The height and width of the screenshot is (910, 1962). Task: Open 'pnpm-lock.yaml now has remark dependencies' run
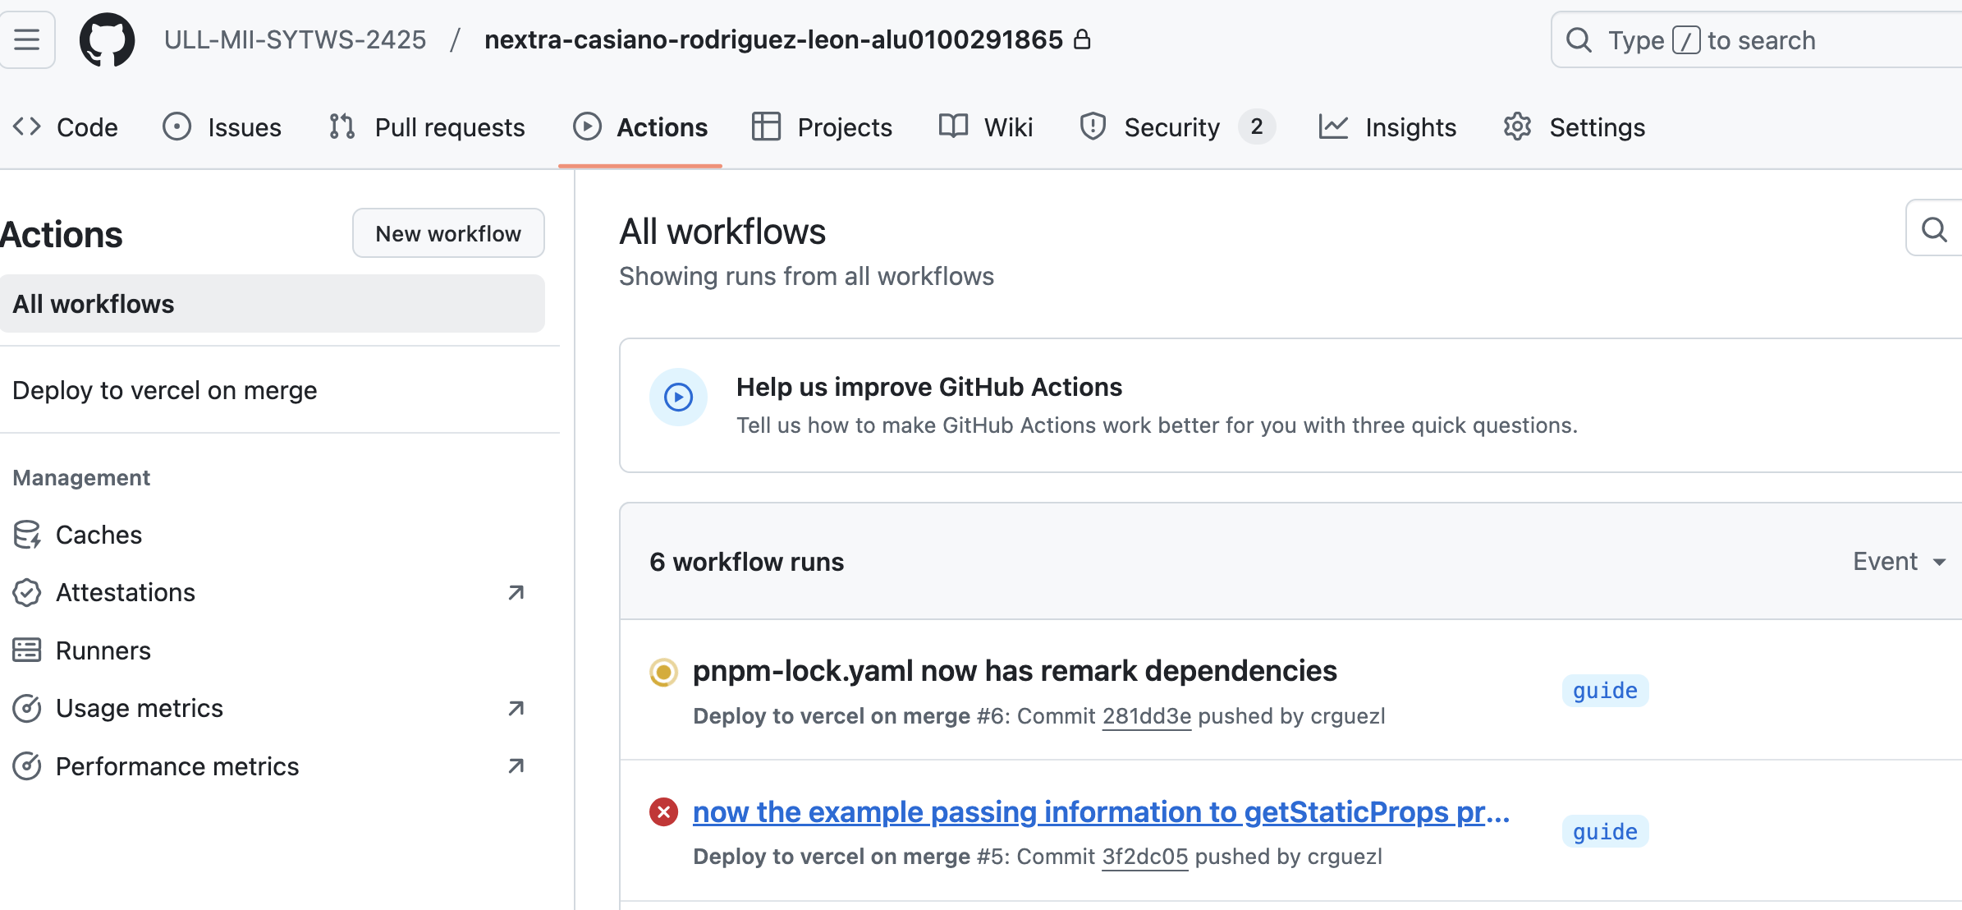[1015, 671]
